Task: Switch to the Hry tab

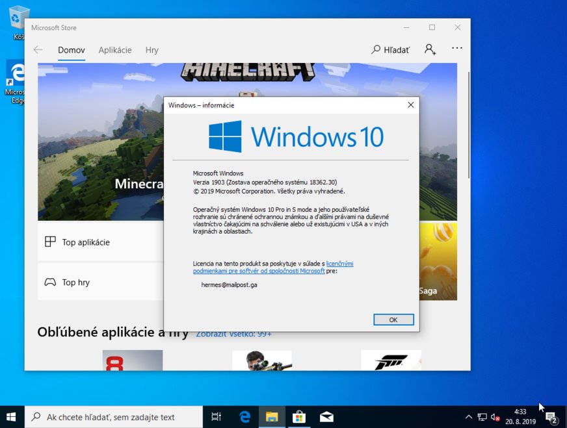Action: tap(152, 50)
